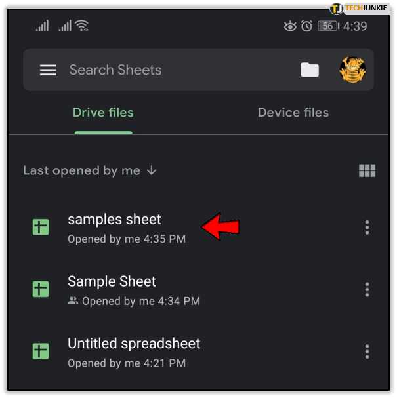Image resolution: width=397 pixels, height=398 pixels.
Task: Click the Search Sheets field
Action: pos(171,70)
